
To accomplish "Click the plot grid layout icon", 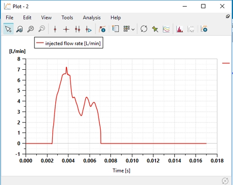I will pos(126,29).
